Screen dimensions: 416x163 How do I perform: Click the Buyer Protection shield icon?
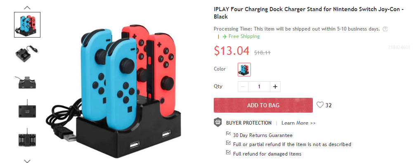[x=218, y=123]
